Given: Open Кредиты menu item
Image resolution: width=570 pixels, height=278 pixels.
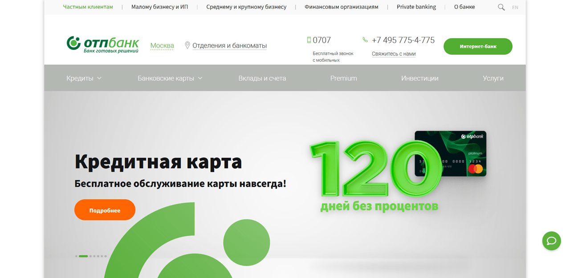Looking at the screenshot, I should 80,78.
